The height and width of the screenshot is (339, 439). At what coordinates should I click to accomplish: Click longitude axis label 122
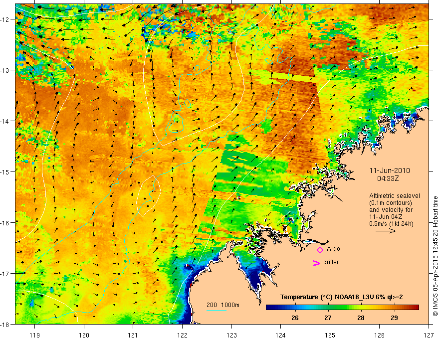[x=182, y=335]
